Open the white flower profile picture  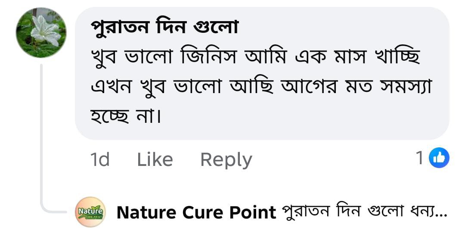click(41, 33)
